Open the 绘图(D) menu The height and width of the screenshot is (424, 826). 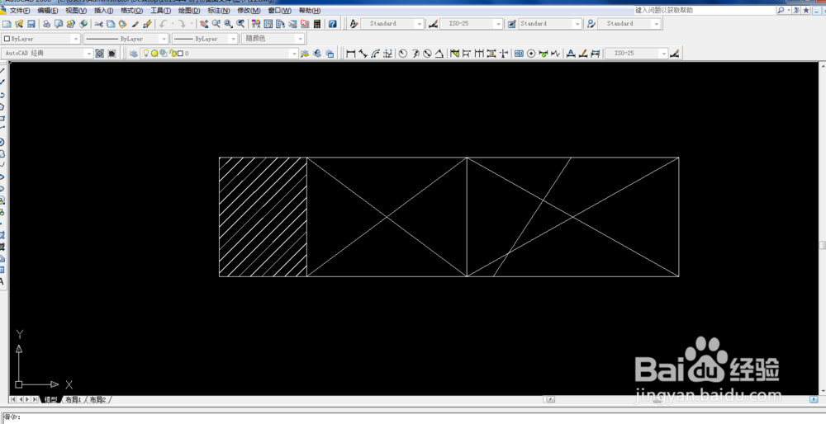tap(188, 11)
